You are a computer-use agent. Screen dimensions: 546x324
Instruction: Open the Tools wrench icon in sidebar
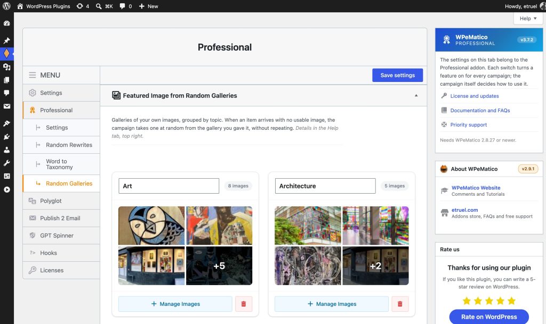[6, 163]
